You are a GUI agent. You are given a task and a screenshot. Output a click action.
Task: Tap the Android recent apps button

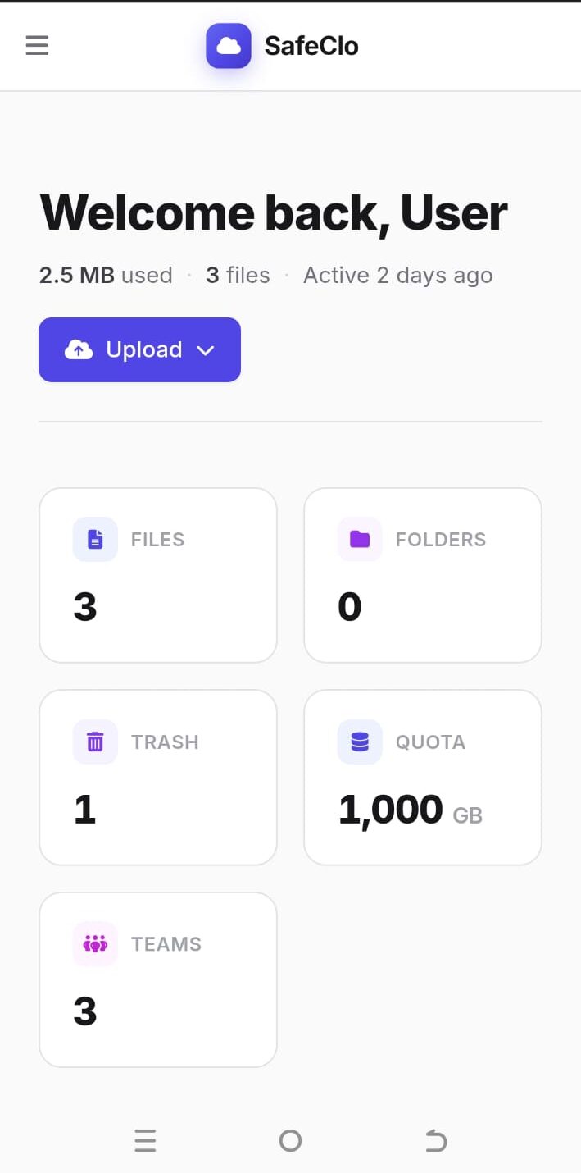145,1140
